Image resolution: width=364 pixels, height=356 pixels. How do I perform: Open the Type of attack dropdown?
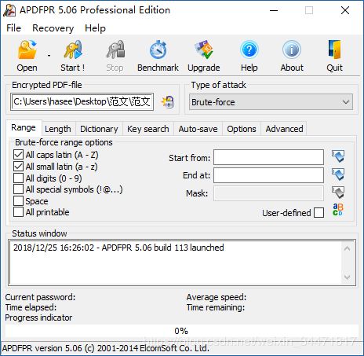pyautogui.click(x=271, y=102)
